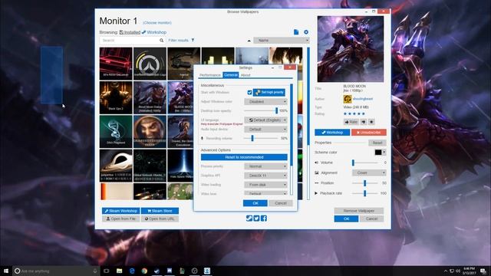Click black Scheme color swatch
Screen dimensions: 491x276
tap(378, 153)
